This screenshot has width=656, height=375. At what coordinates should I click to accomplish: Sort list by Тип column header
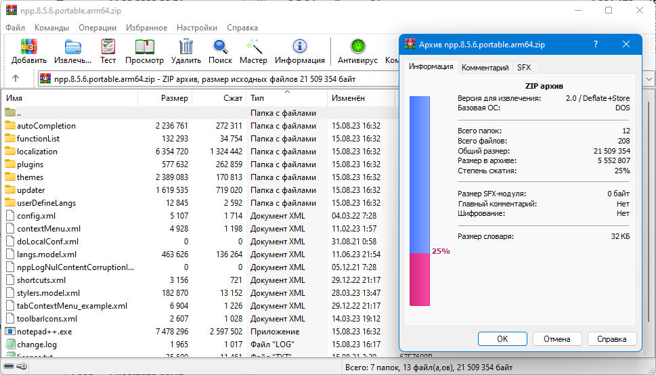pyautogui.click(x=287, y=98)
